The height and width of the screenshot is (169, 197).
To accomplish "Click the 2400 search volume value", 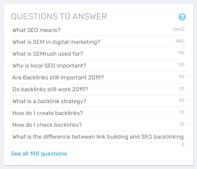I will (179, 29).
